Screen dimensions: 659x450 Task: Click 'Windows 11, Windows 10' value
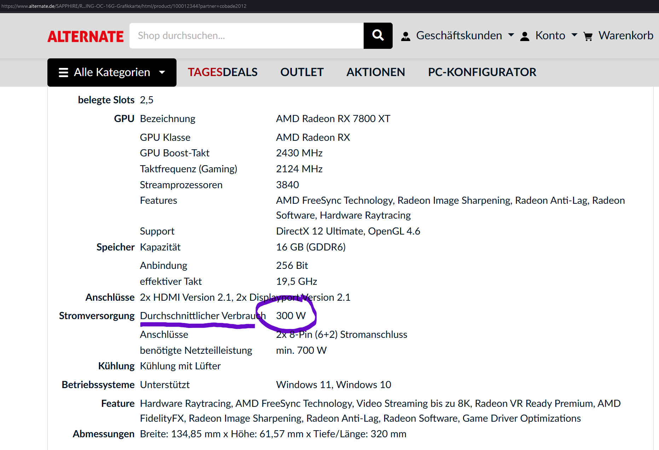pos(333,385)
